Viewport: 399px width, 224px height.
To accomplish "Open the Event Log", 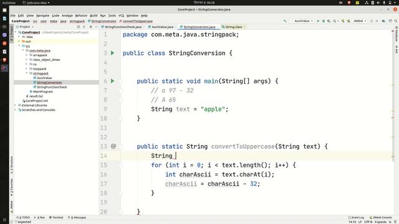I will click(356, 218).
